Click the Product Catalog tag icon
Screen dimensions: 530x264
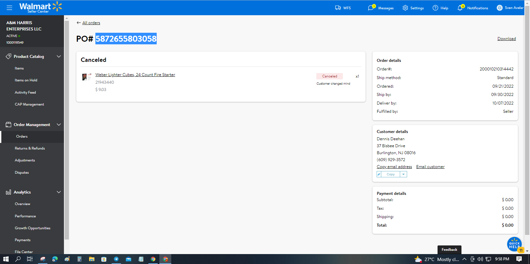point(9,57)
